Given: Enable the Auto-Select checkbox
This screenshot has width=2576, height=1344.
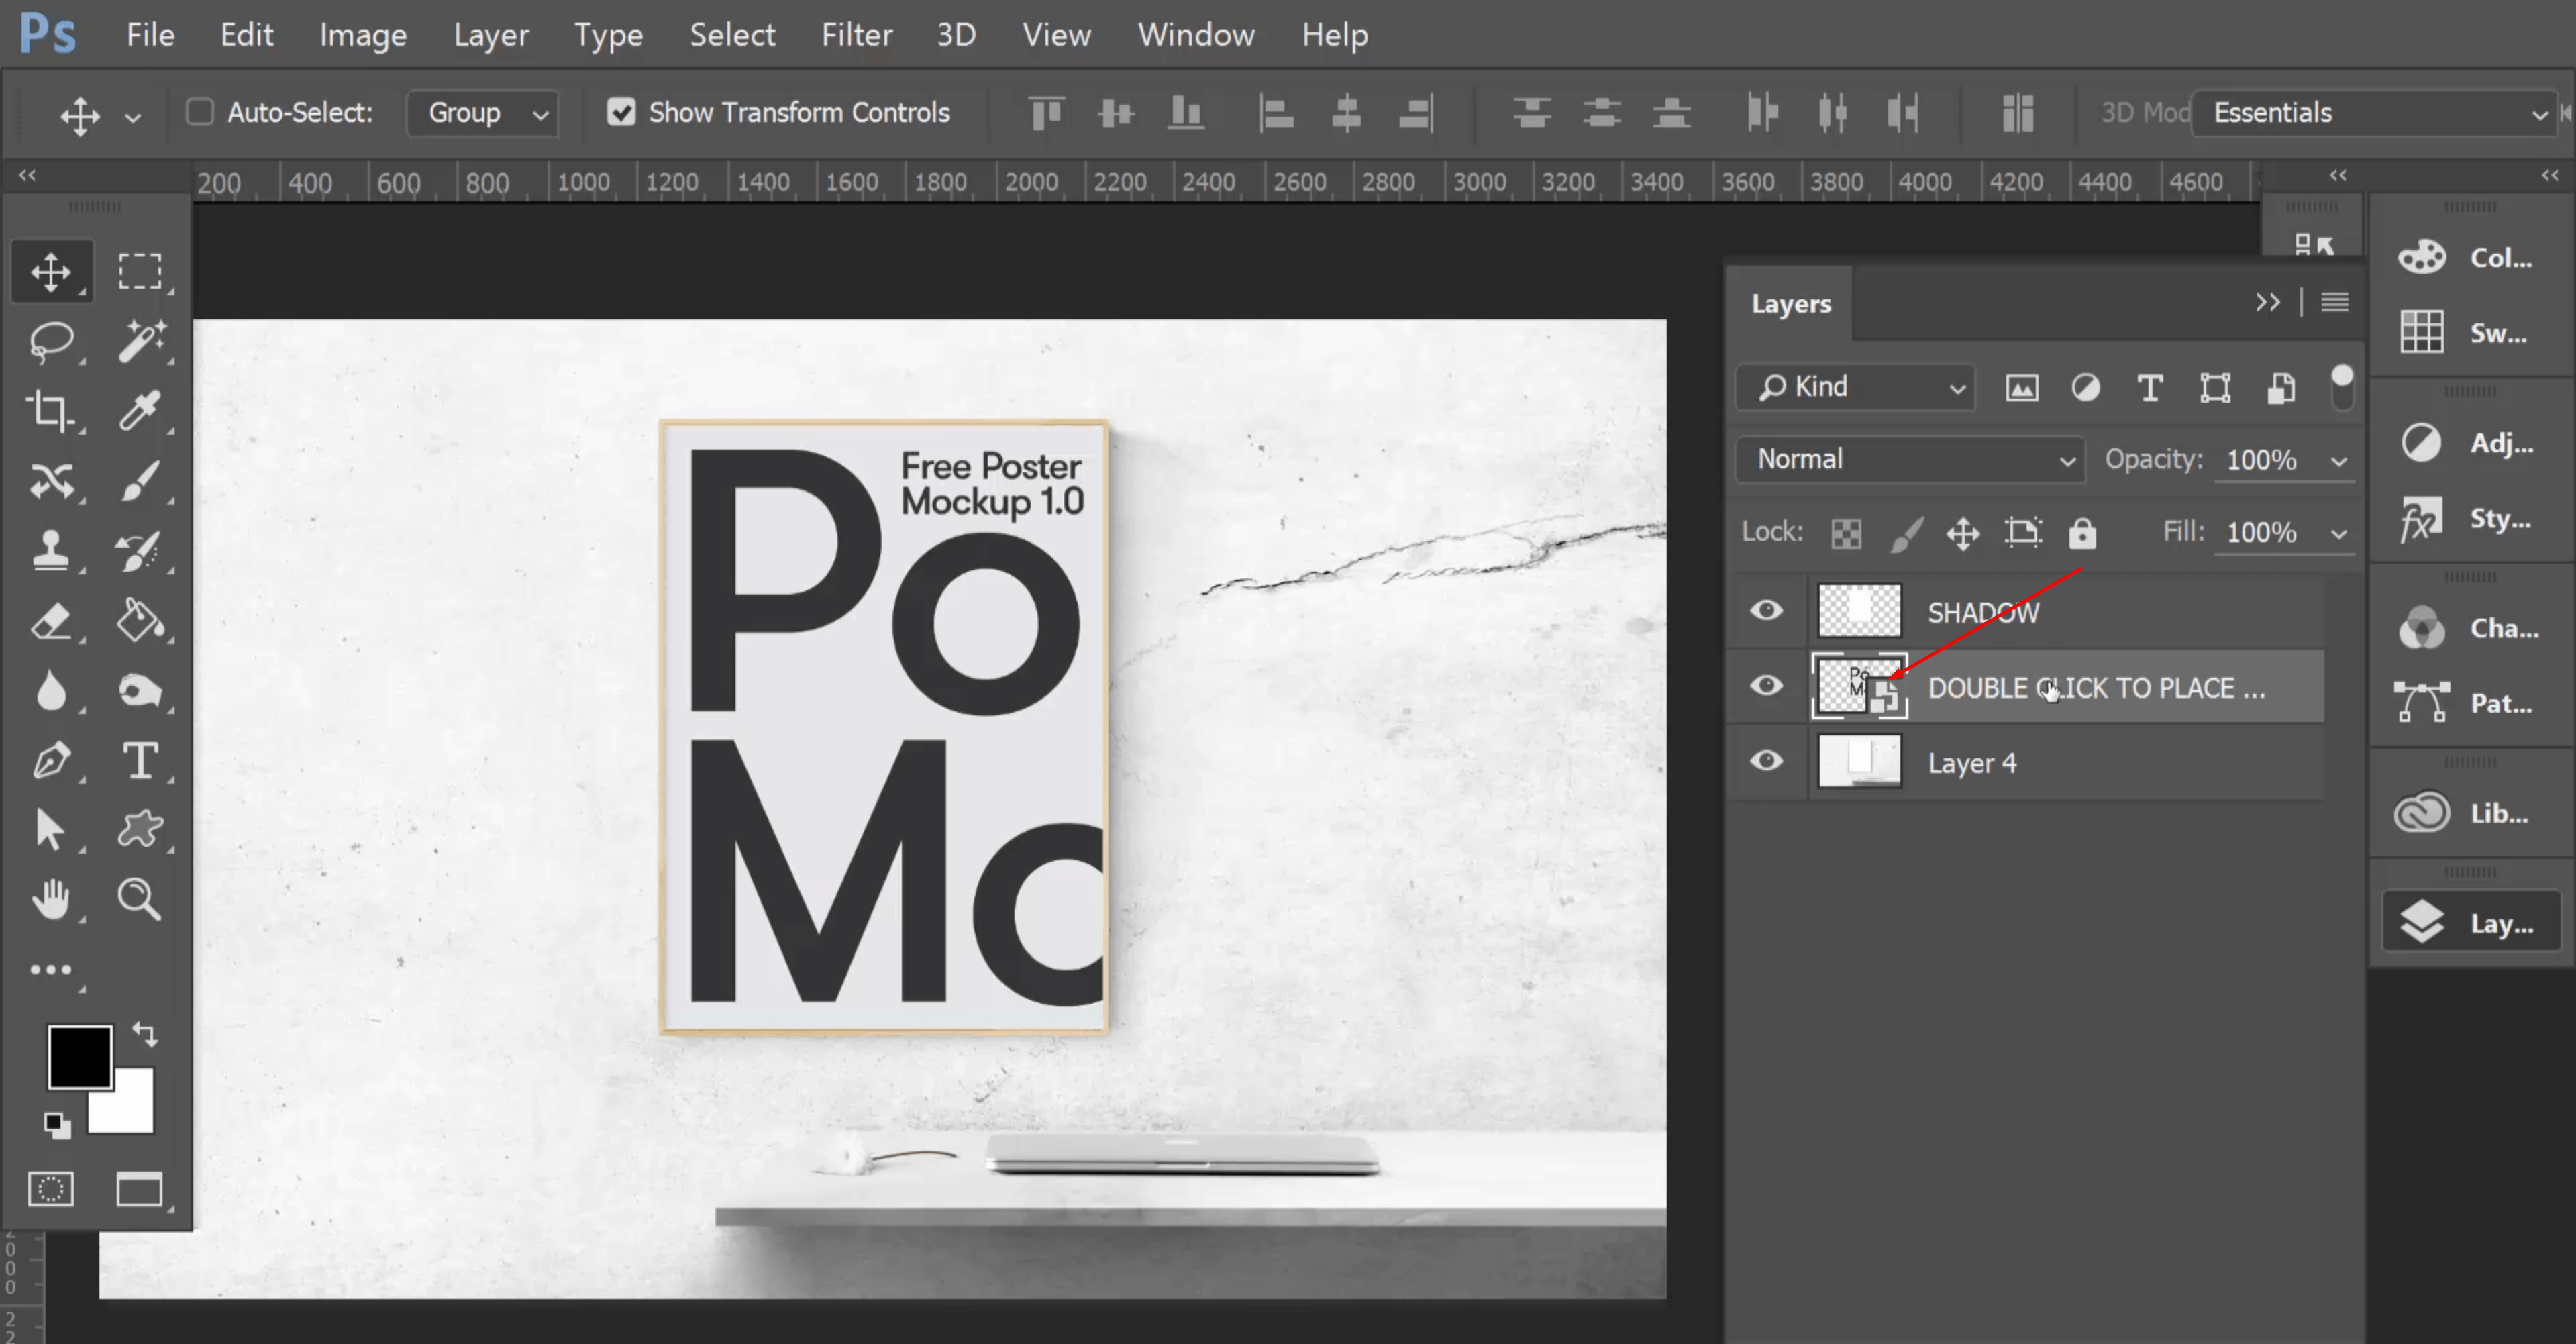Looking at the screenshot, I should pos(200,112).
